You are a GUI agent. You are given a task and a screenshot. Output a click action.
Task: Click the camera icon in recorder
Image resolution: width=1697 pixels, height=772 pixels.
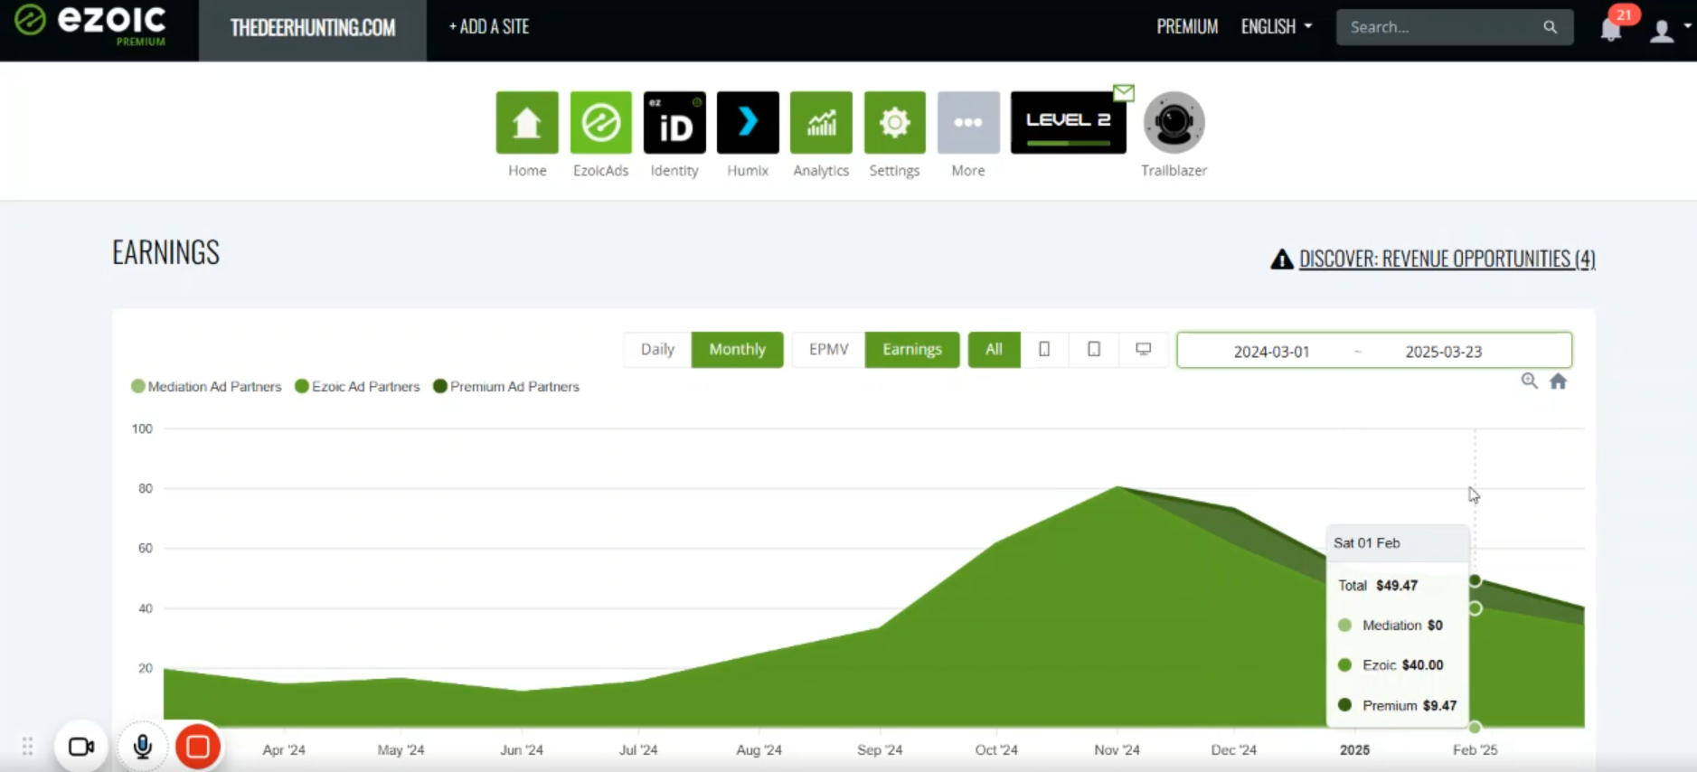click(81, 747)
